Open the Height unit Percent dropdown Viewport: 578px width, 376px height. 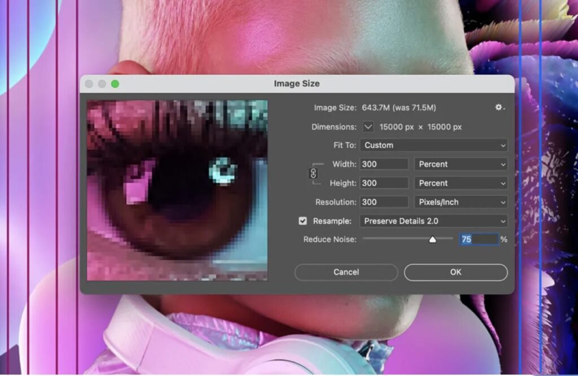[461, 183]
